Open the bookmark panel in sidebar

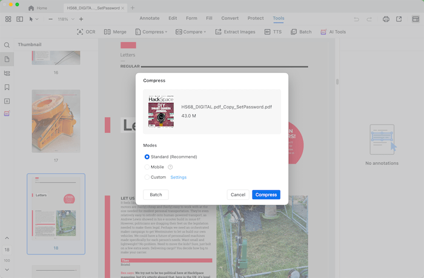click(7, 73)
